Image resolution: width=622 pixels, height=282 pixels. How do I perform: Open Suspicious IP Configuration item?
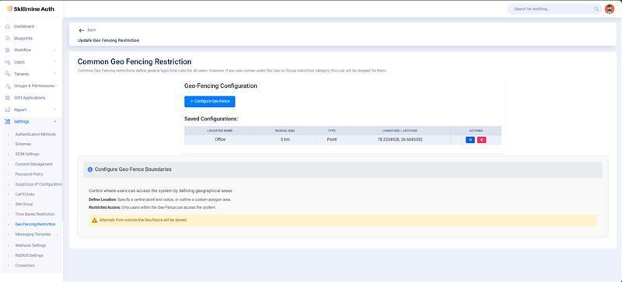[x=38, y=184]
